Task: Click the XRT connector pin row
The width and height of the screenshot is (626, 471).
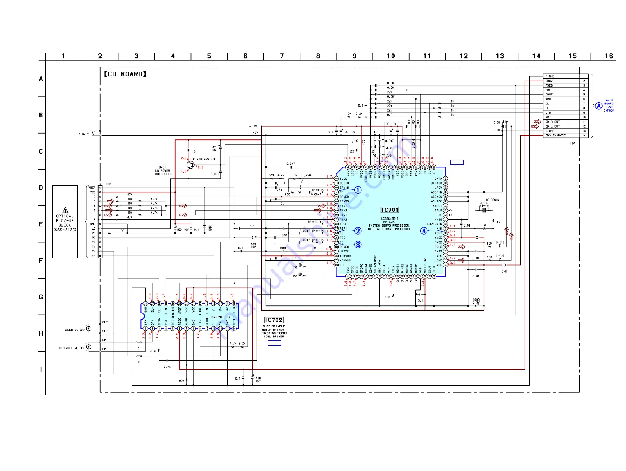Action: [566, 117]
